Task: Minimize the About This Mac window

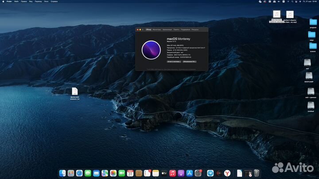Action: 140,30
